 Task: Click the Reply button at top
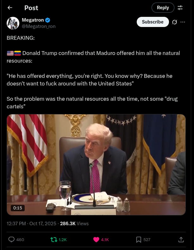click(x=163, y=8)
